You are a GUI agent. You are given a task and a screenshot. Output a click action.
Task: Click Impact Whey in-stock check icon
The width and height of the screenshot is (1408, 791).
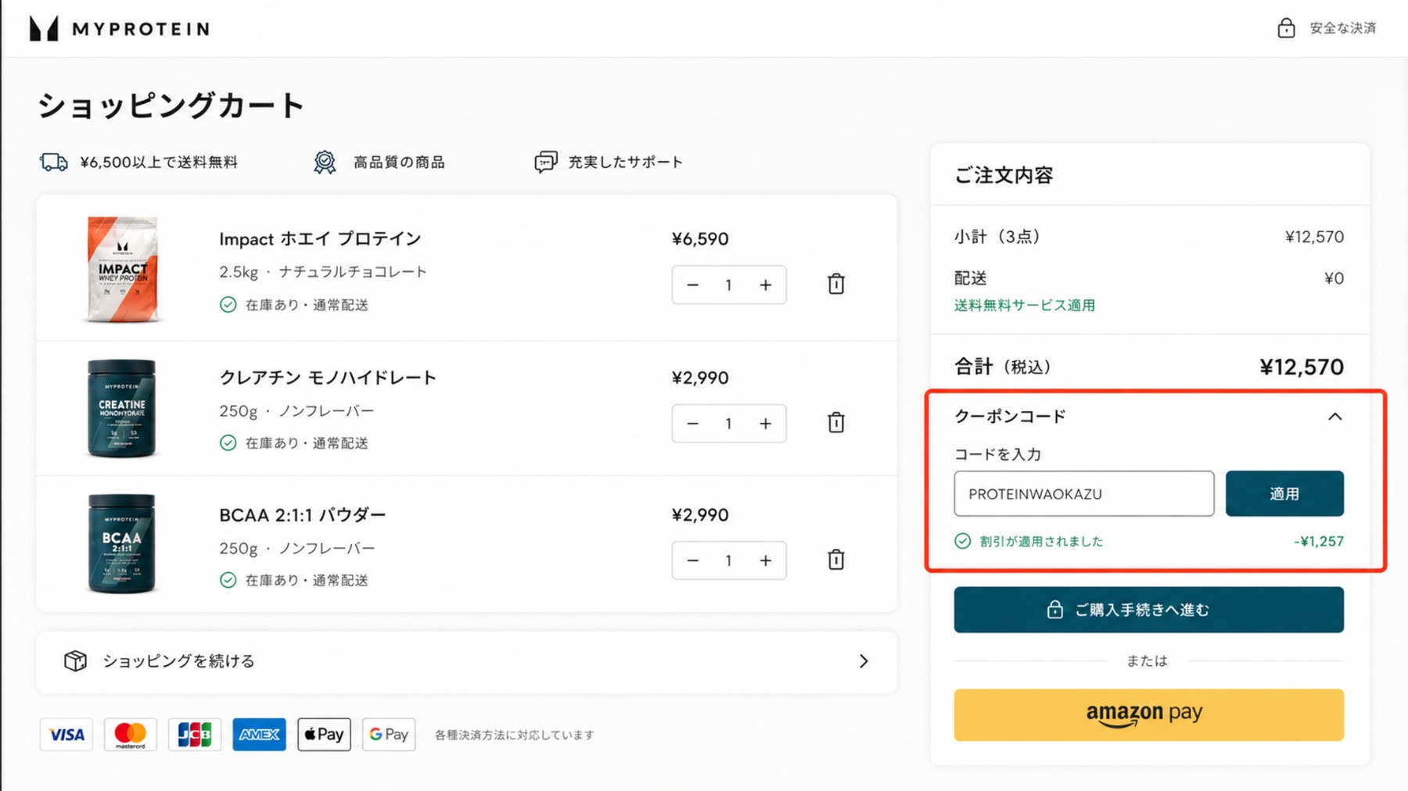tap(228, 305)
